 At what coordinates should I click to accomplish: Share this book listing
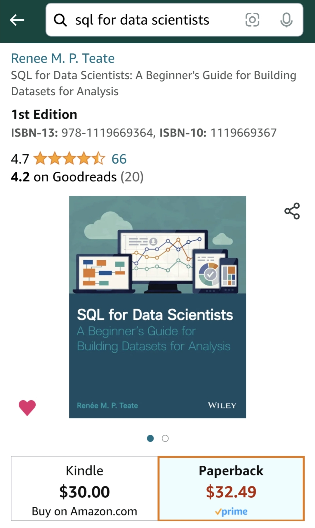coord(292,211)
